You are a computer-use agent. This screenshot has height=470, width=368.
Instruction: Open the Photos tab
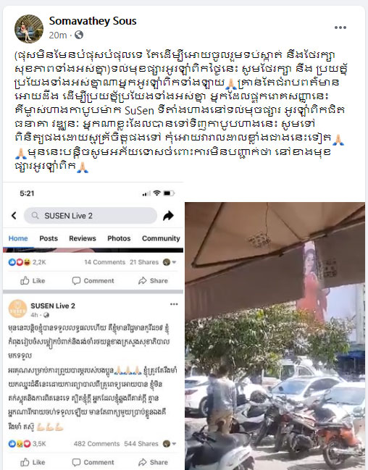point(119,238)
